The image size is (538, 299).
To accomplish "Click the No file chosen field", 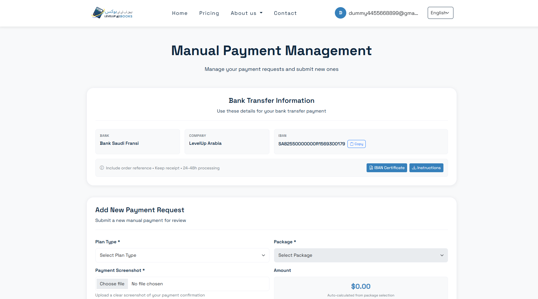I will point(147,284).
